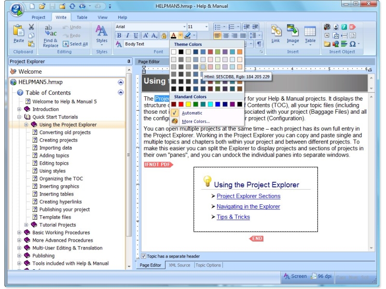
Task: Apply Bold formatting
Action: point(119,36)
